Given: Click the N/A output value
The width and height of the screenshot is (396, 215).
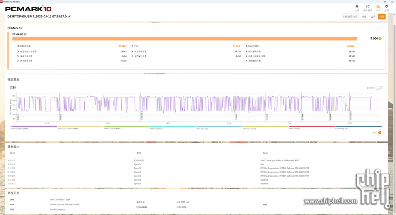Looking at the screenshot, I should (262, 164).
